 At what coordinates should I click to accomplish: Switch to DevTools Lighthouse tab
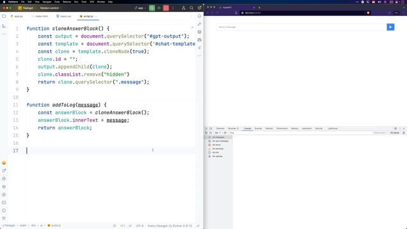pyautogui.click(x=333, y=128)
